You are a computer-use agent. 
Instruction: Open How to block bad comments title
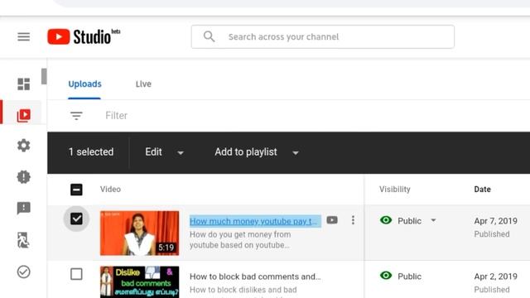[255, 276]
